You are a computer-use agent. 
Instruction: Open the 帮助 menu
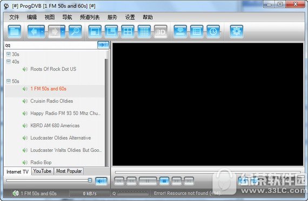pyautogui.click(x=148, y=17)
